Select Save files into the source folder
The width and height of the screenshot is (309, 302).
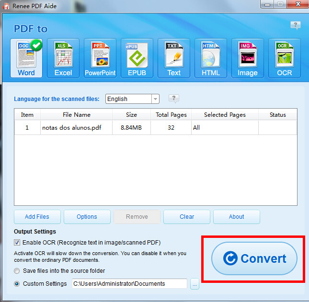[17, 271]
